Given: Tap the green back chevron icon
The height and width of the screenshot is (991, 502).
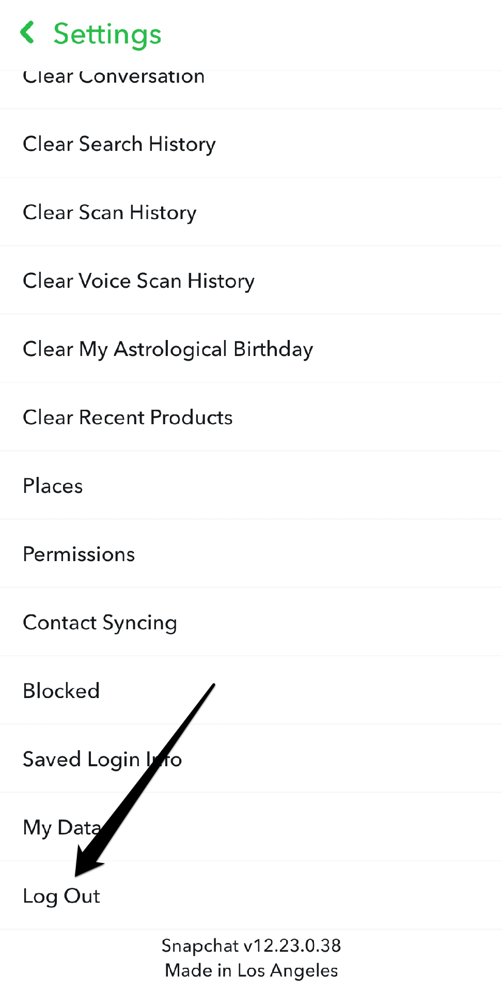Looking at the screenshot, I should (x=27, y=33).
